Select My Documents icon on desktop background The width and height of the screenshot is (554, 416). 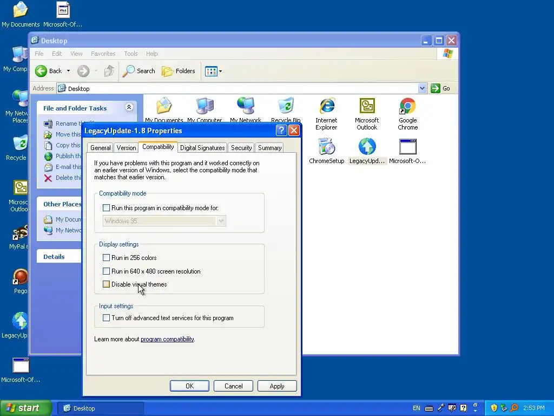pos(21,14)
